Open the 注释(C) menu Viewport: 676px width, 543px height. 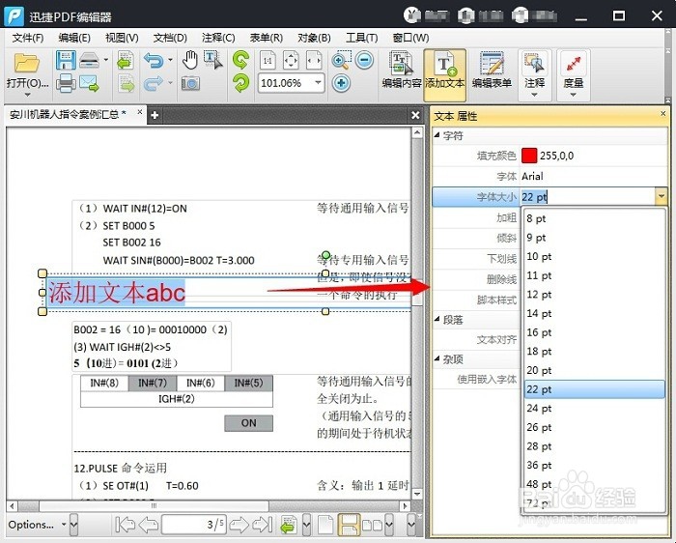[x=218, y=38]
